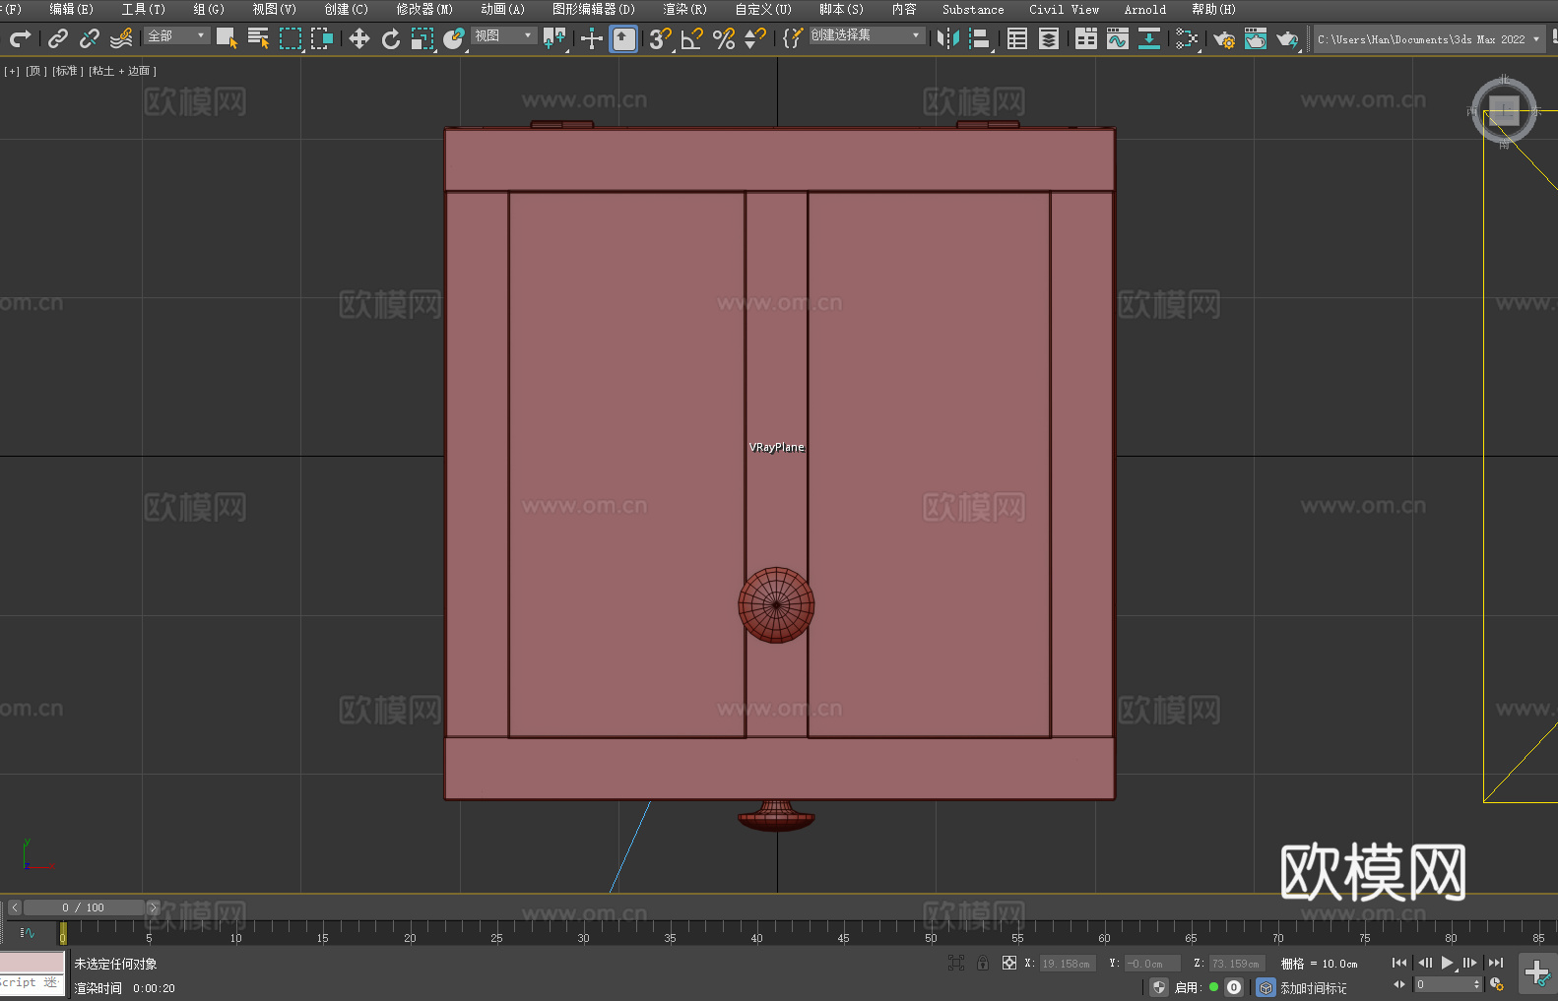Image resolution: width=1558 pixels, height=1001 pixels.
Task: Click Go to Start playback button
Action: [x=1399, y=963]
